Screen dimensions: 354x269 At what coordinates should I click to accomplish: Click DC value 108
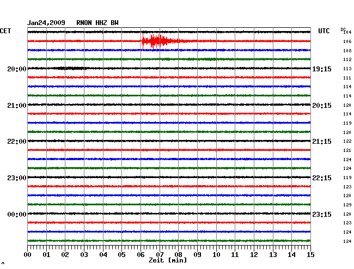(x=347, y=51)
